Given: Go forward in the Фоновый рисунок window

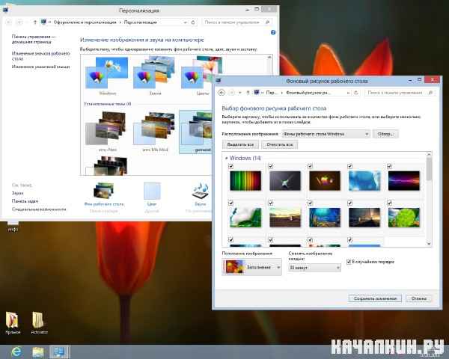Looking at the screenshot, I should [232, 93].
